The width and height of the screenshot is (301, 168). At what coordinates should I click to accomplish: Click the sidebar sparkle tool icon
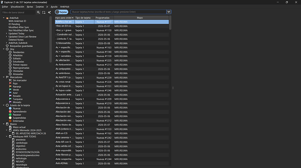point(49,12)
